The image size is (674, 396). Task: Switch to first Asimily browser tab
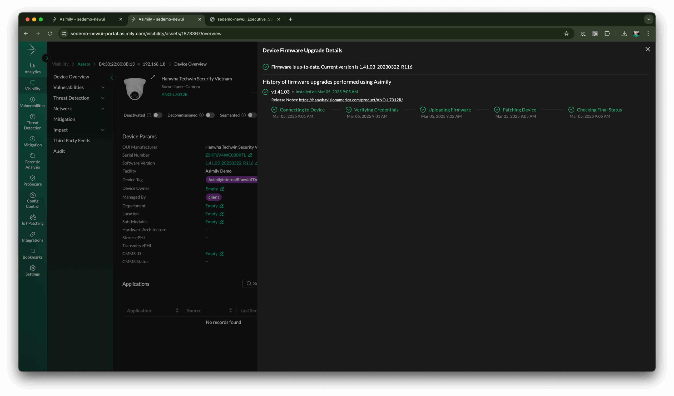[87, 19]
